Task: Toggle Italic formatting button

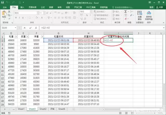Action: click(x=19, y=18)
